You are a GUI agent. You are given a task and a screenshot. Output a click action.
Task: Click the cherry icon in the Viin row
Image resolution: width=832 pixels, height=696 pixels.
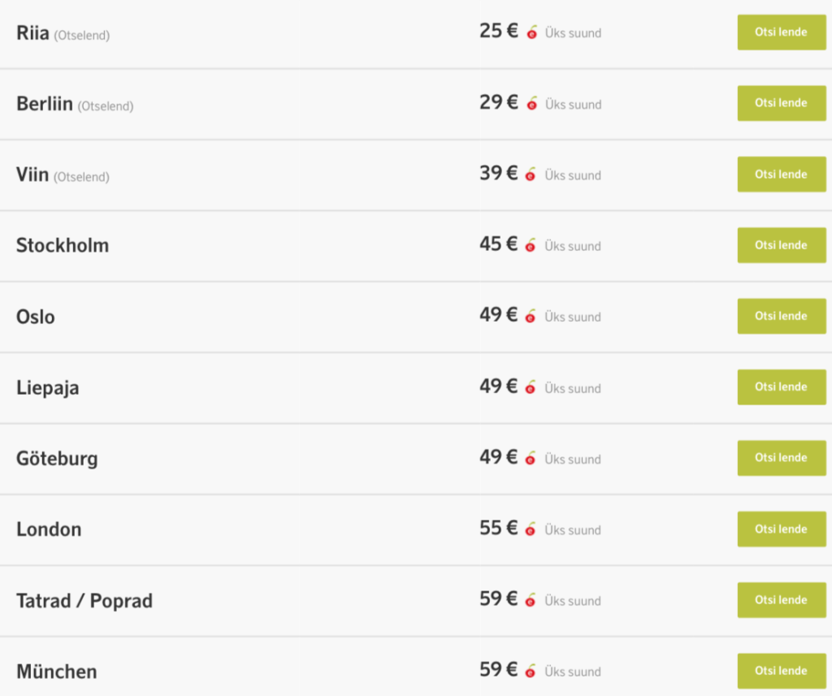(531, 175)
